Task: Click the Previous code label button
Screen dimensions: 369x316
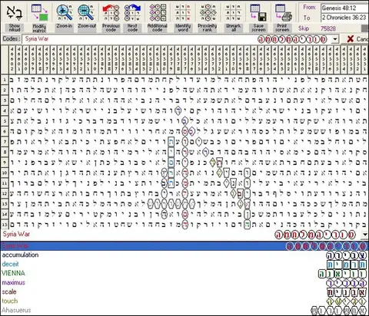Action: 111,28
